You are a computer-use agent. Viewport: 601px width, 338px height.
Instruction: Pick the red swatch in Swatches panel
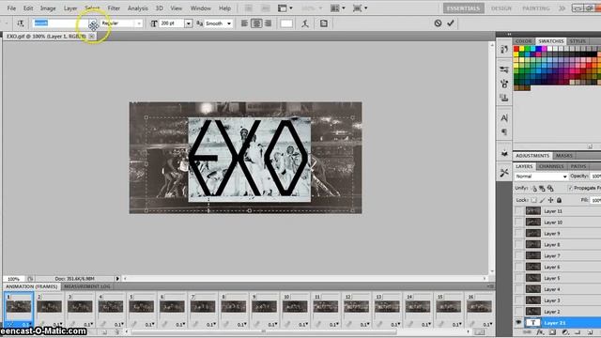click(516, 49)
